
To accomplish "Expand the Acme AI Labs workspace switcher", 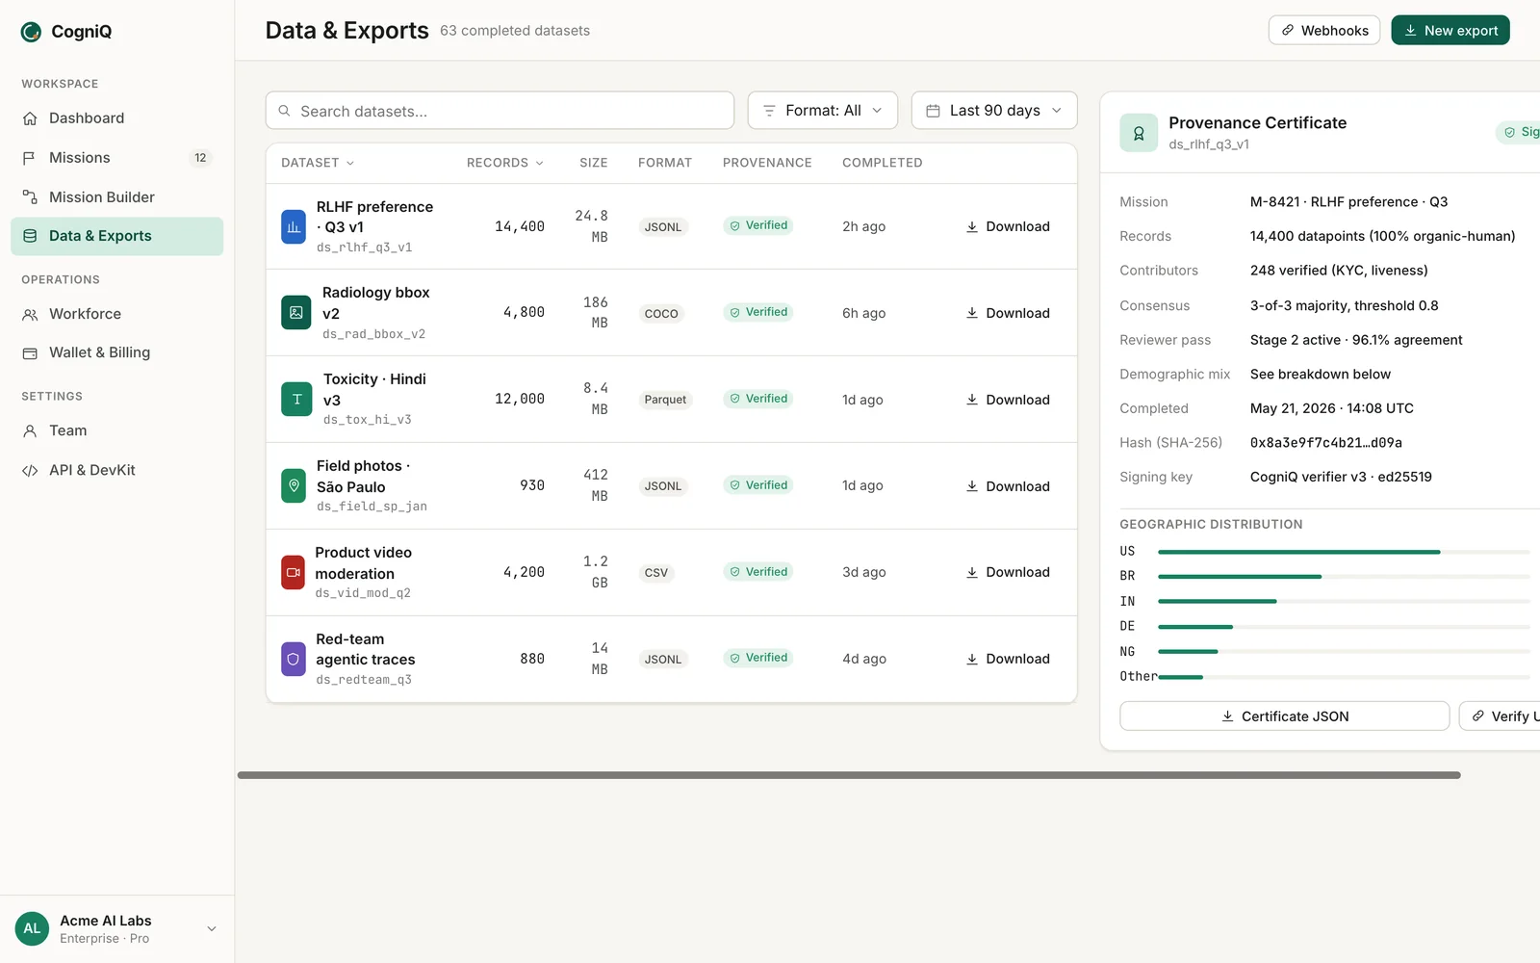I will click(116, 928).
